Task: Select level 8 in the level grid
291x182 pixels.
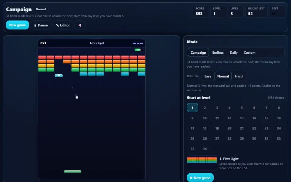Action: [279, 107]
